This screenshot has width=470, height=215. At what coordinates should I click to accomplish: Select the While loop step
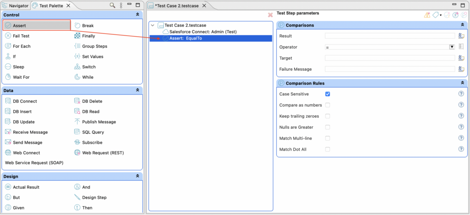84,77
